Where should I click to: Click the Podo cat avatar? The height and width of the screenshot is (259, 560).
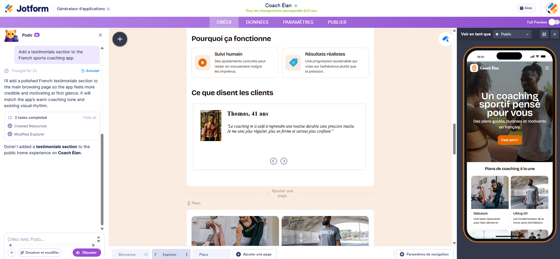click(x=11, y=35)
